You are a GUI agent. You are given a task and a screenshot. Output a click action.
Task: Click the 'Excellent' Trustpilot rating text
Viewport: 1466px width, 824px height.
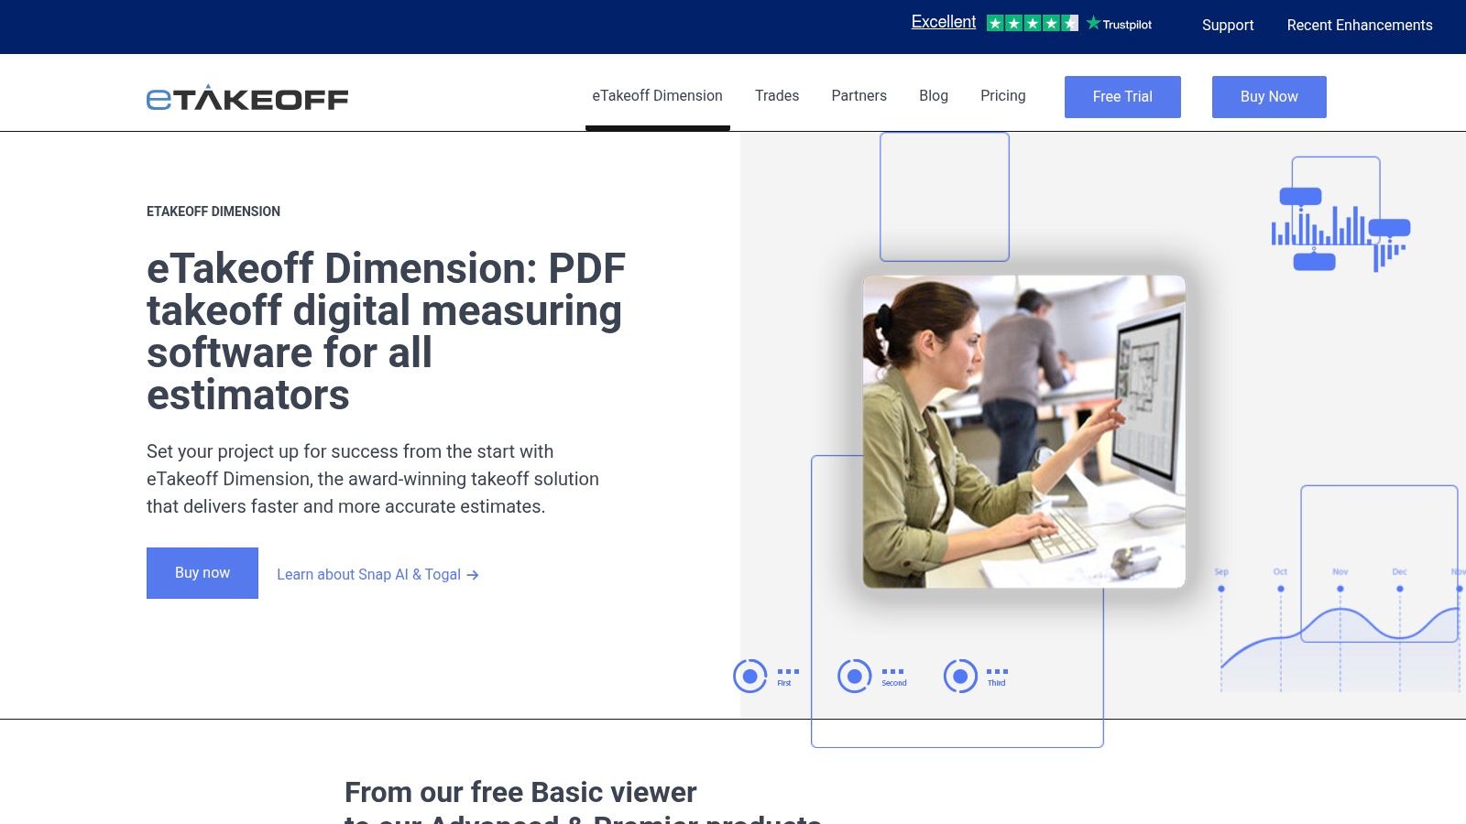pos(944,22)
